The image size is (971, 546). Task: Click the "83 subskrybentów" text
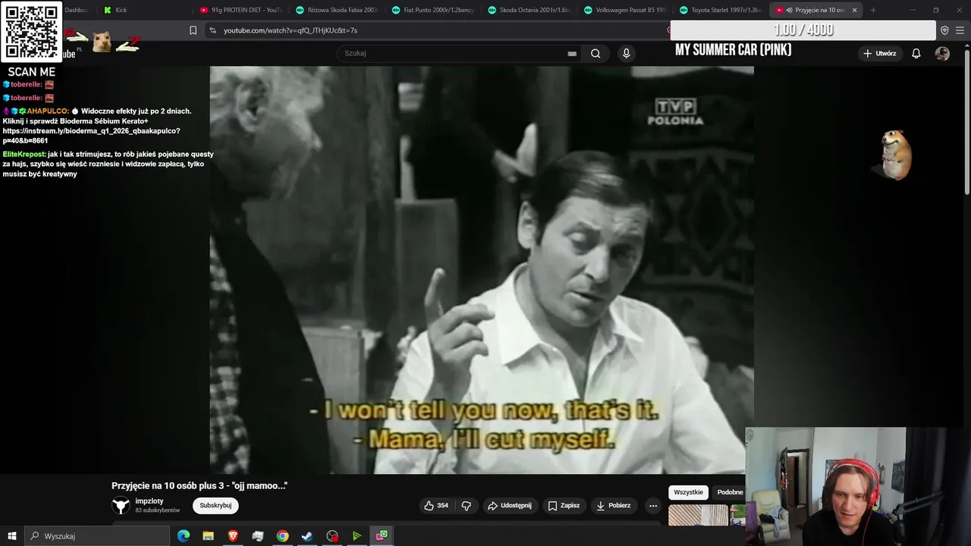158,510
